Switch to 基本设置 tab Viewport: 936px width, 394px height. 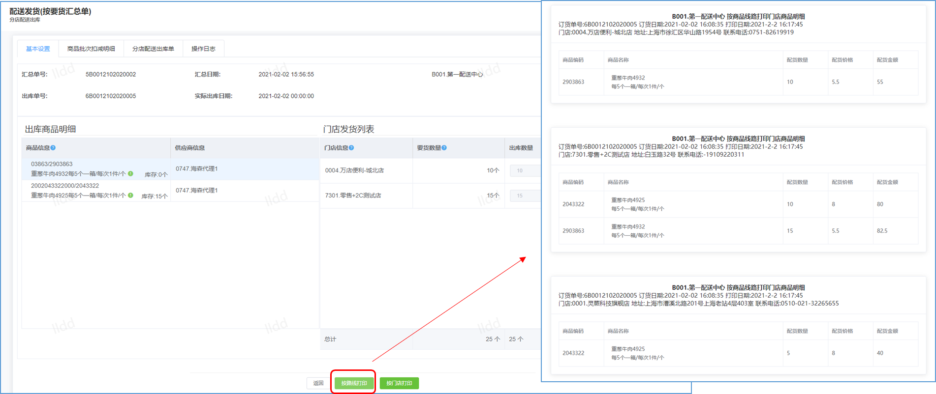pos(38,49)
